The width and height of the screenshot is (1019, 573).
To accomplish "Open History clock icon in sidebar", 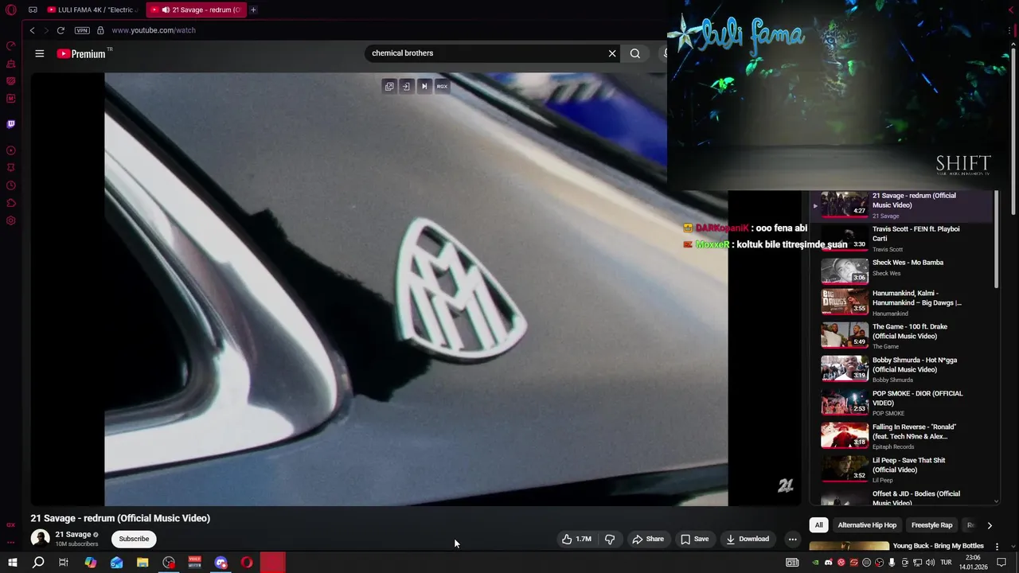I will [x=11, y=185].
